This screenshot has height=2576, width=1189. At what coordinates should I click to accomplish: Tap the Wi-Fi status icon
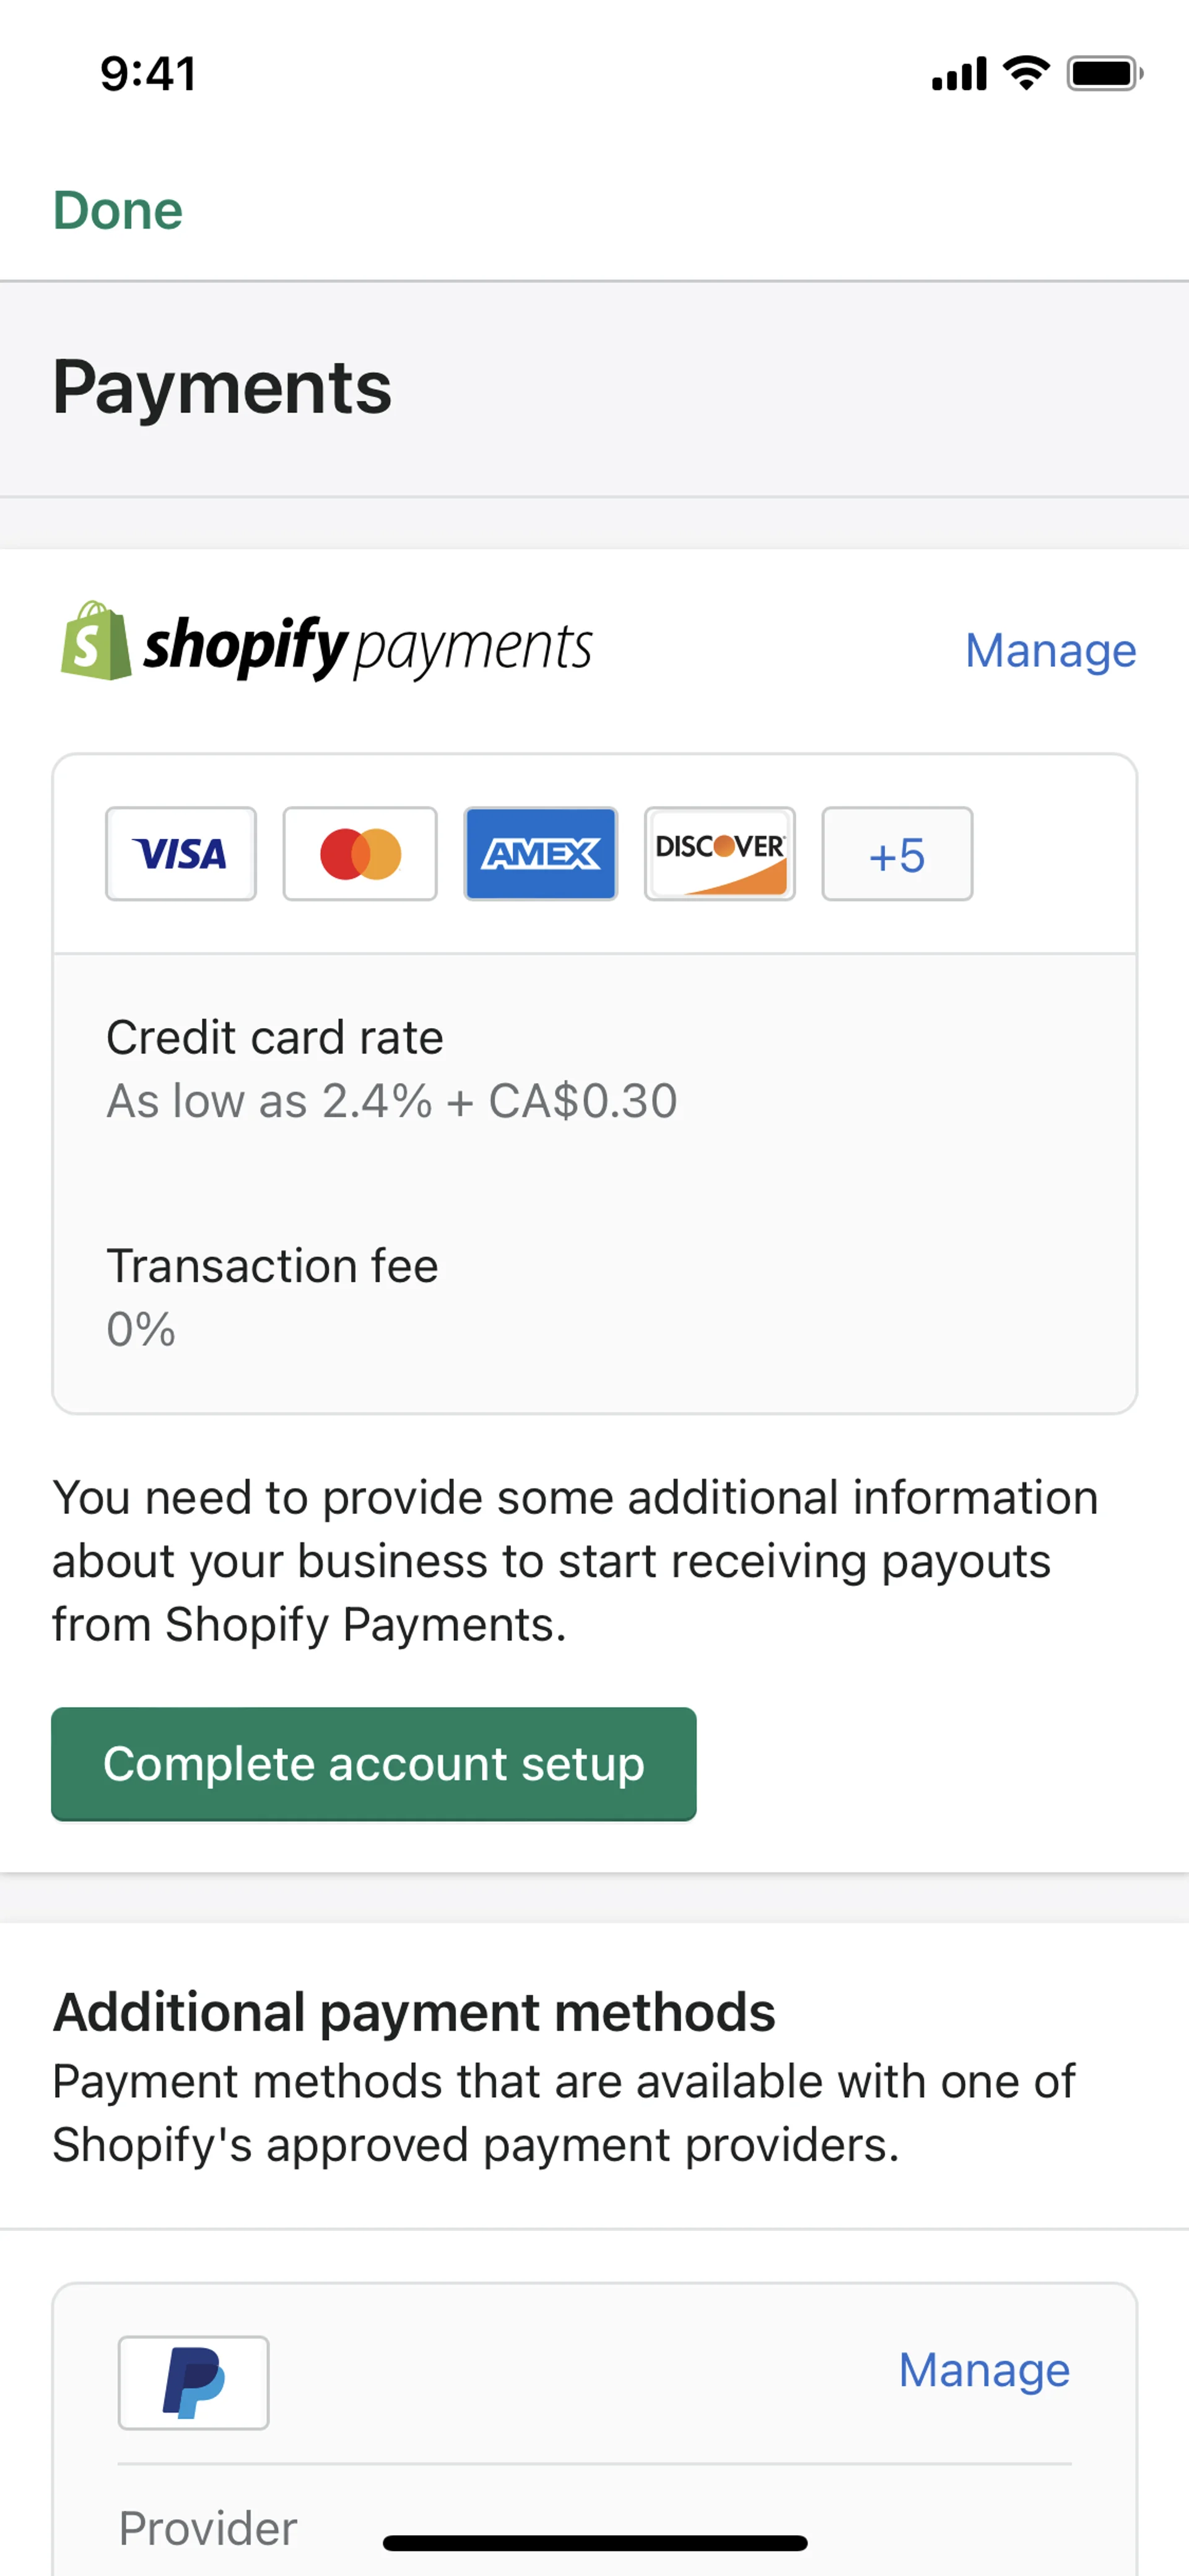[1025, 74]
